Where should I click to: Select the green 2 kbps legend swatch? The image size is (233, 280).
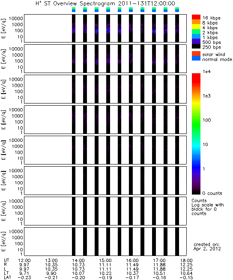pos(196,32)
